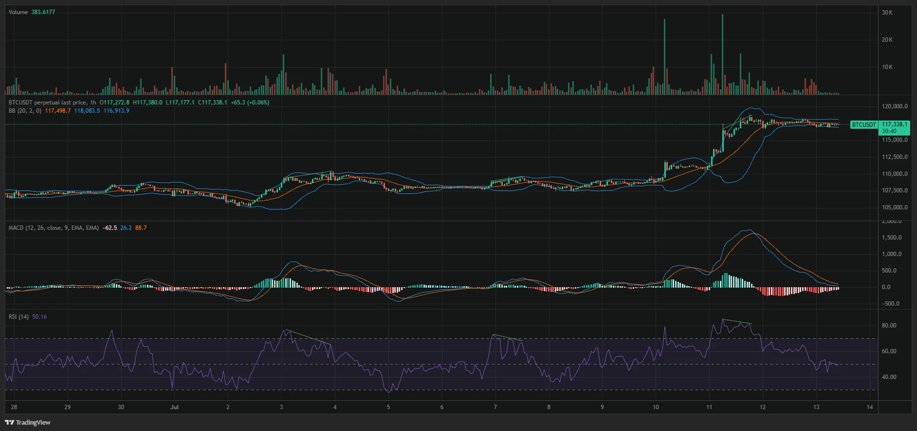
Task: Click the Volume value 383.6177
Action: coord(43,12)
